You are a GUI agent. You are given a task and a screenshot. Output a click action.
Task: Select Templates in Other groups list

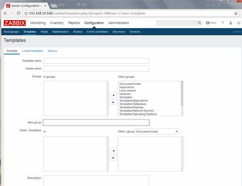126,97
